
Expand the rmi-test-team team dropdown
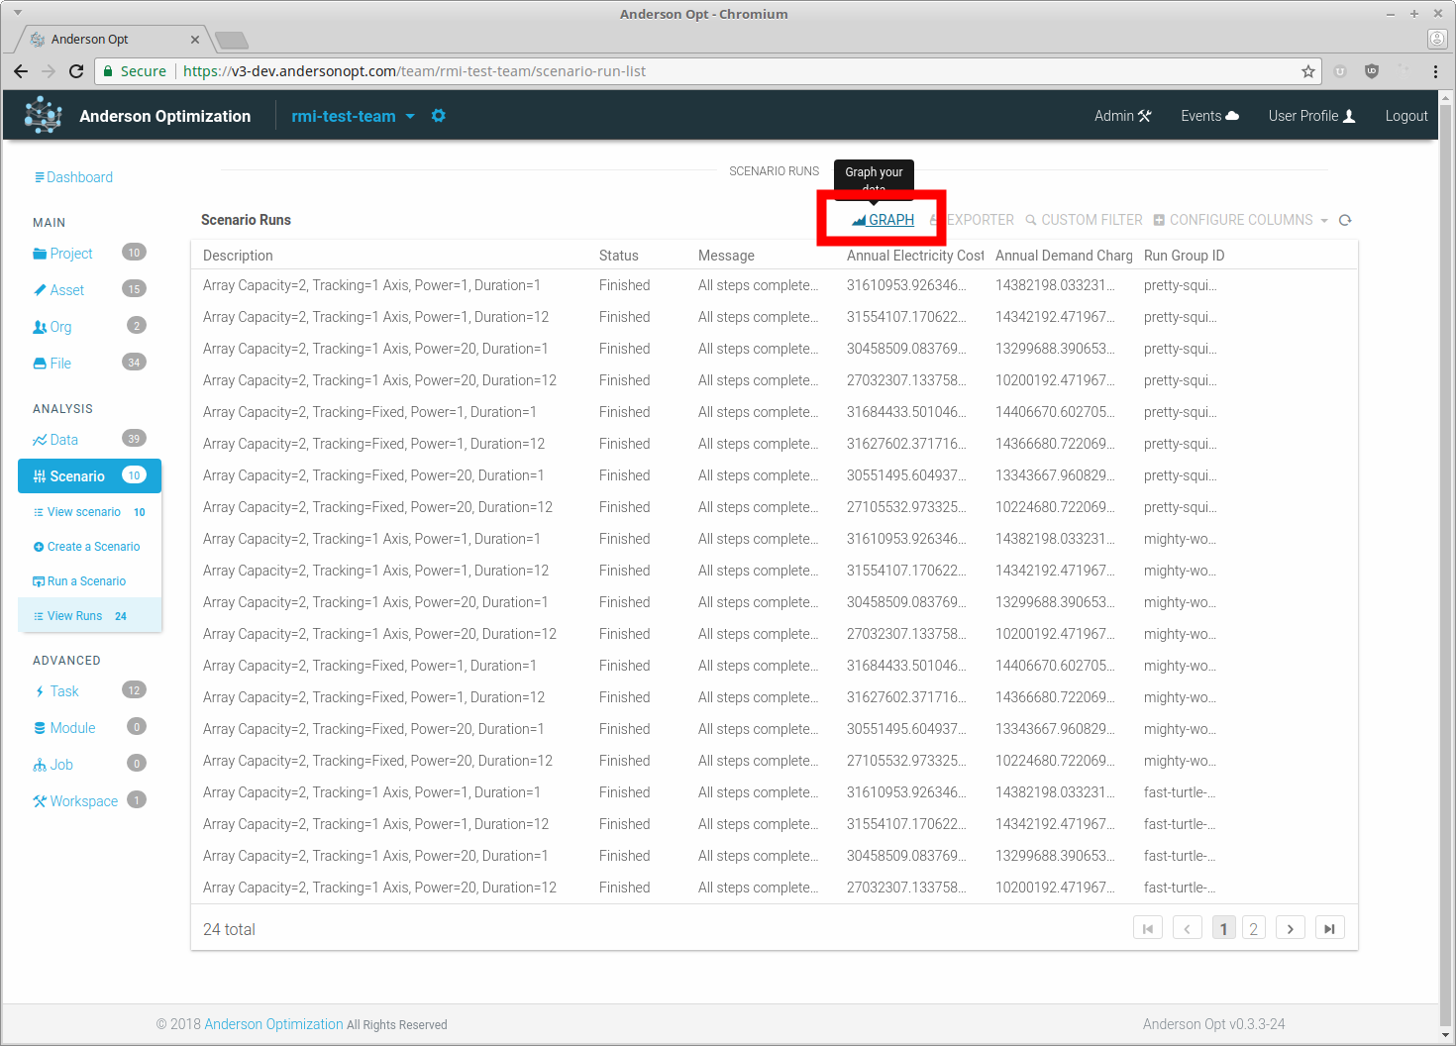410,116
